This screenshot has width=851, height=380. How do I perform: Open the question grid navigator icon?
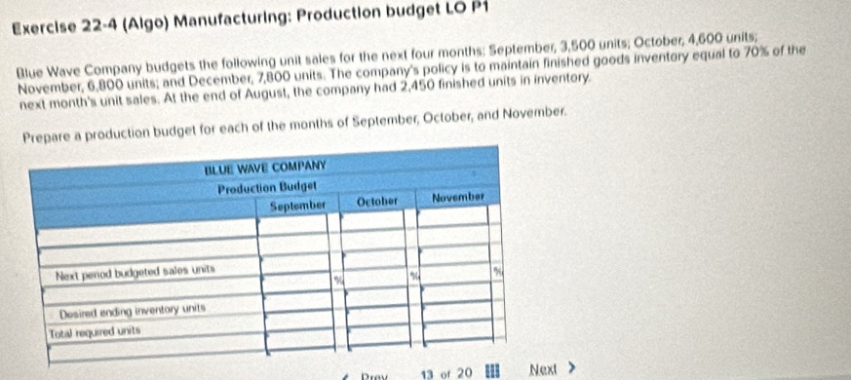tap(491, 372)
